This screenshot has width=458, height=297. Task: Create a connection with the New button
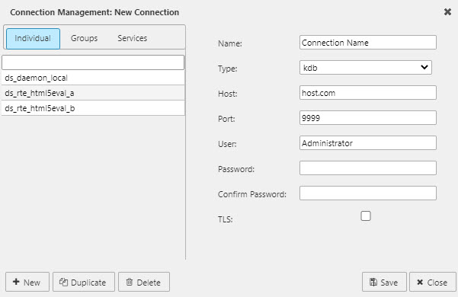[27, 282]
